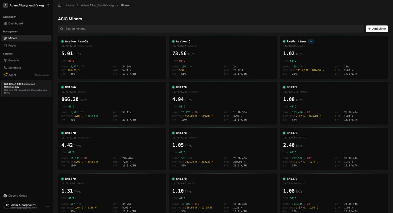Click the Miners chip icon
Viewport: 393px width, 213px height.
coord(5,38)
